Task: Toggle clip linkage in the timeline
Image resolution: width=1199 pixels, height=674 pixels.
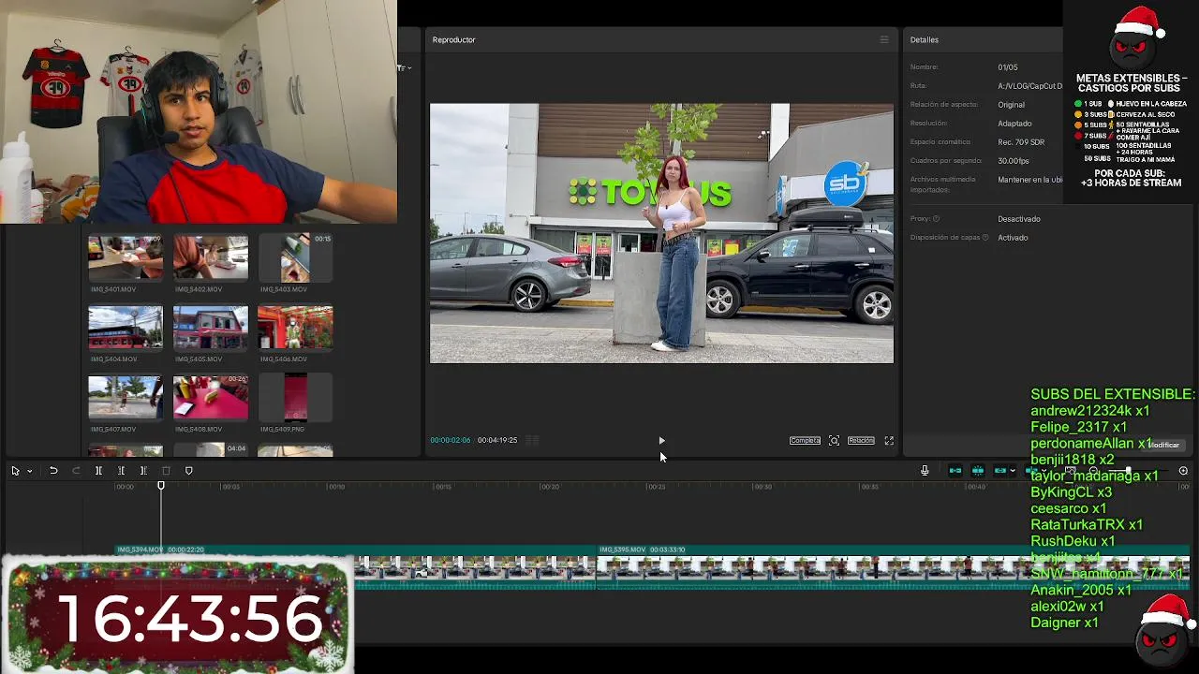Action: 999,471
